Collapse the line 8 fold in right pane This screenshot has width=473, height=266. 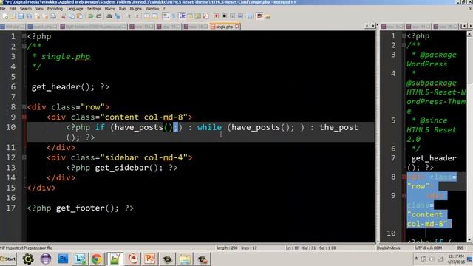[404, 177]
